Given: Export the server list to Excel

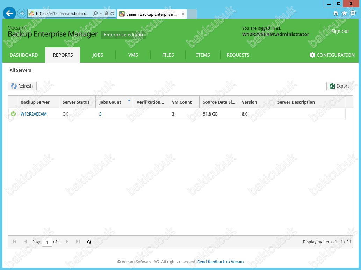Looking at the screenshot, I should pyautogui.click(x=339, y=86).
